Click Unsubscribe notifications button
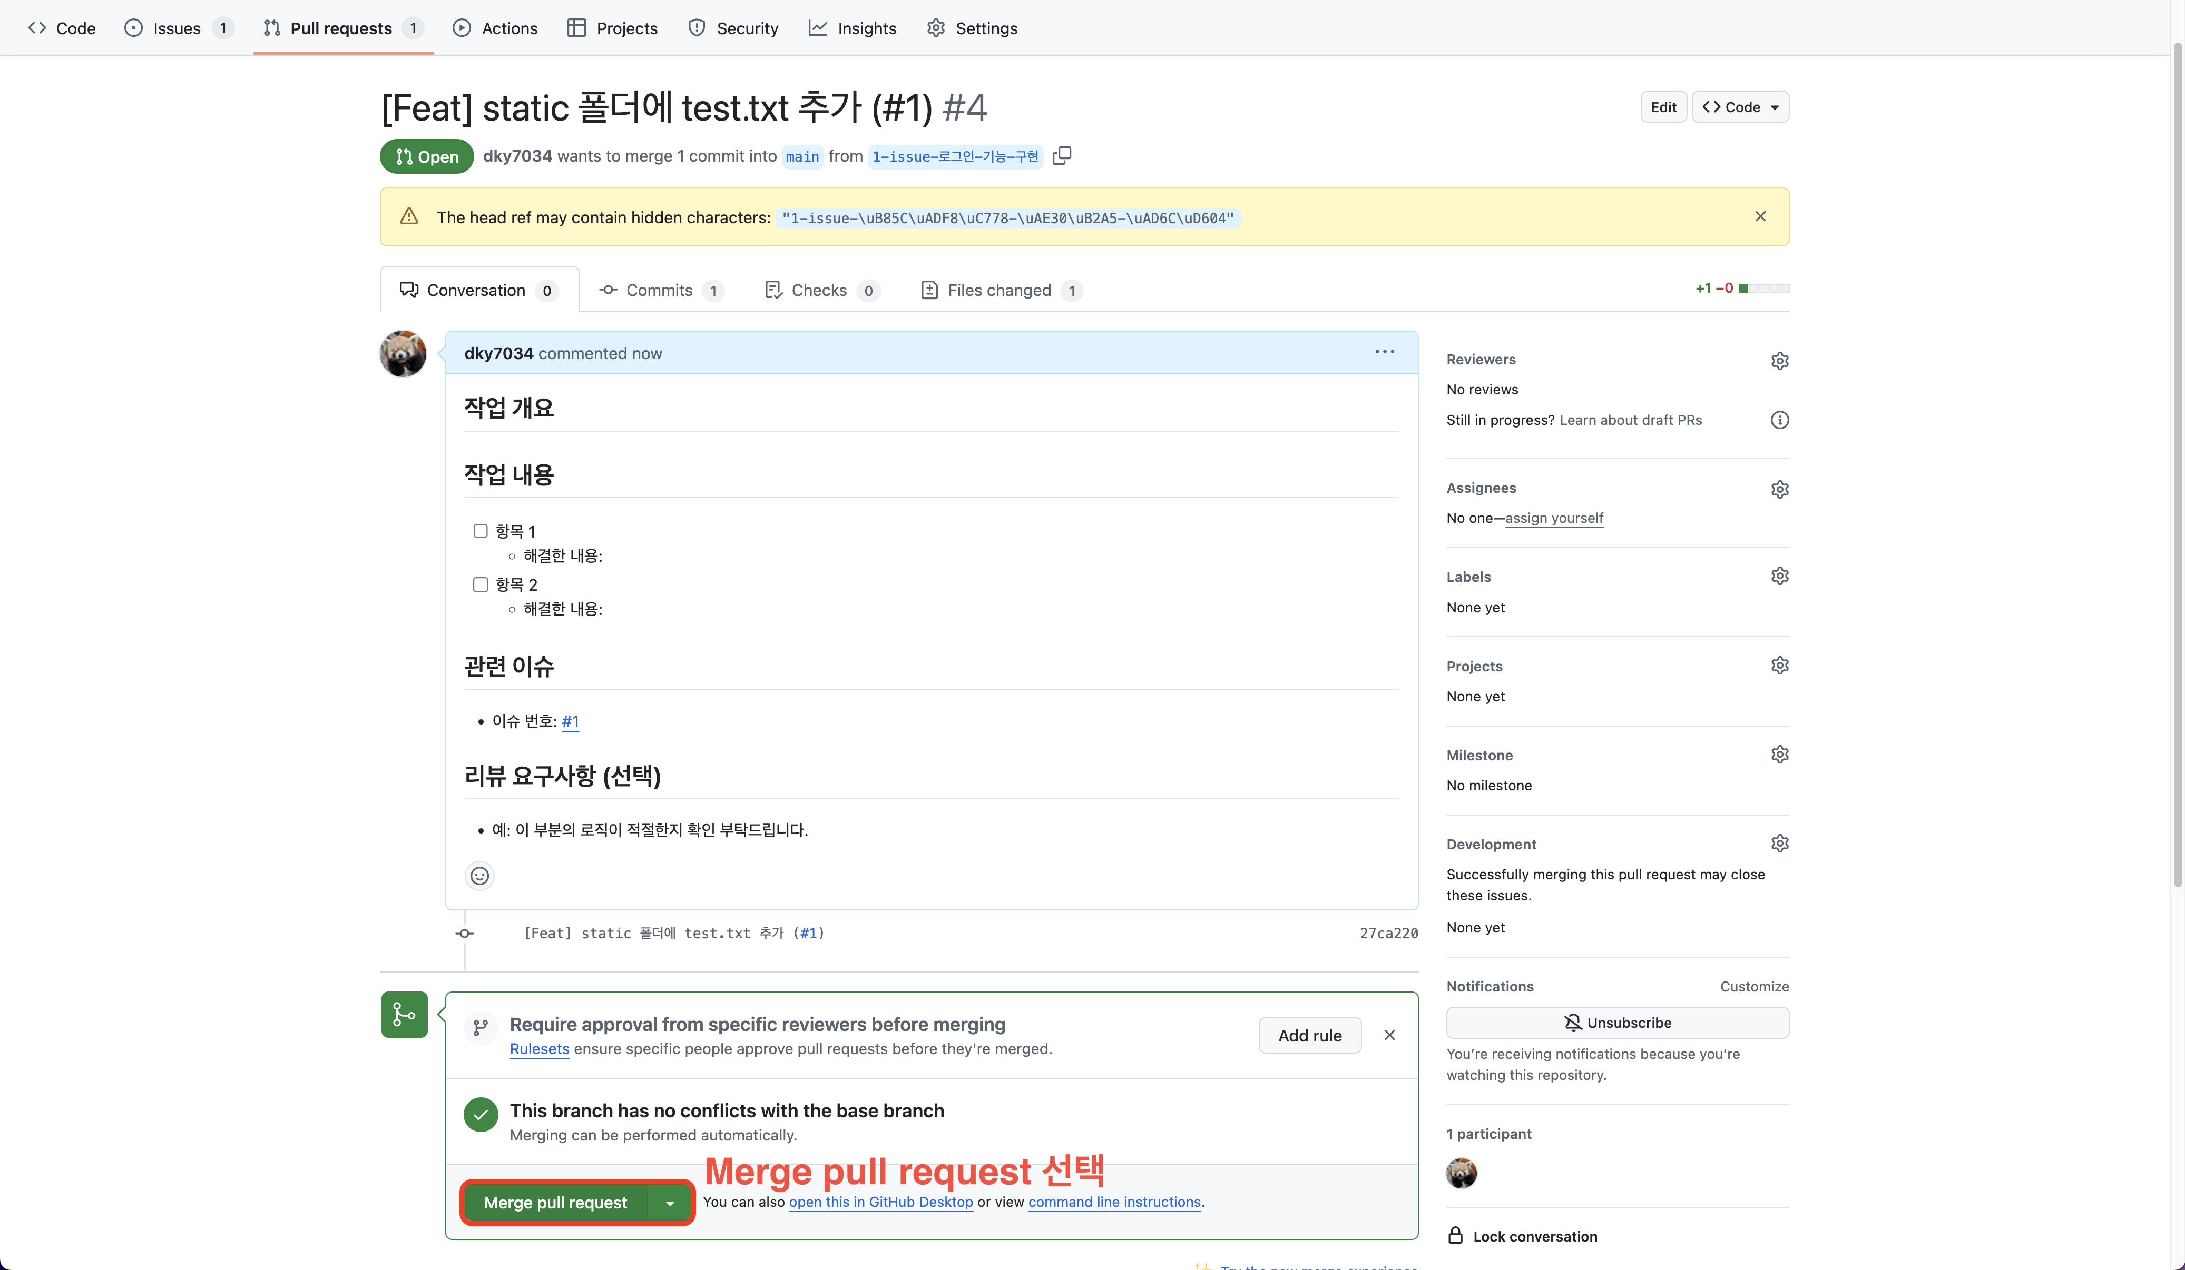Image resolution: width=2185 pixels, height=1270 pixels. coord(1617,1022)
